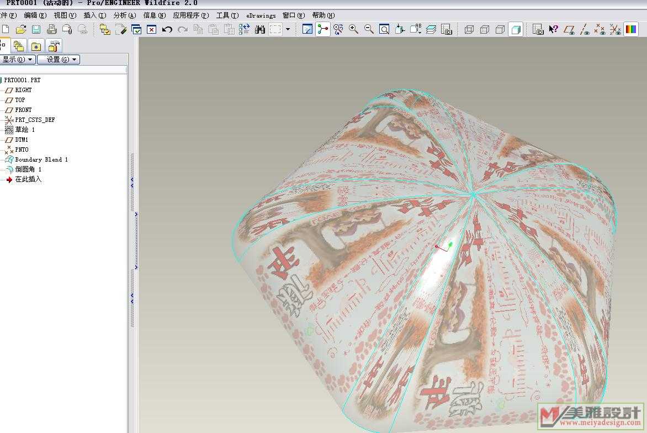
Task: Open the selection filter dropdown arrow
Action: point(288,29)
